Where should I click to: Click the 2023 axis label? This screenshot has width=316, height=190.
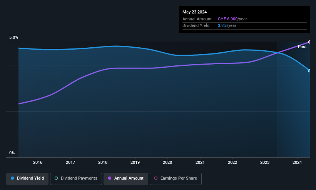[265, 162]
